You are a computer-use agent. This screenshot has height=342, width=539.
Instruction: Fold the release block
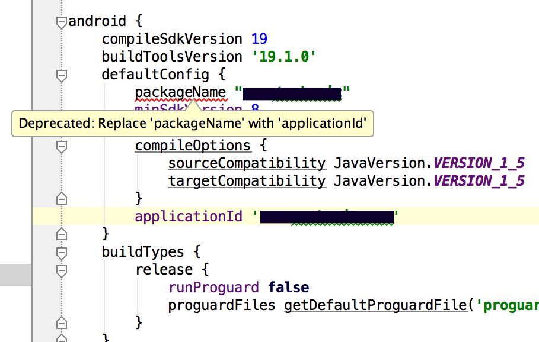point(61,270)
